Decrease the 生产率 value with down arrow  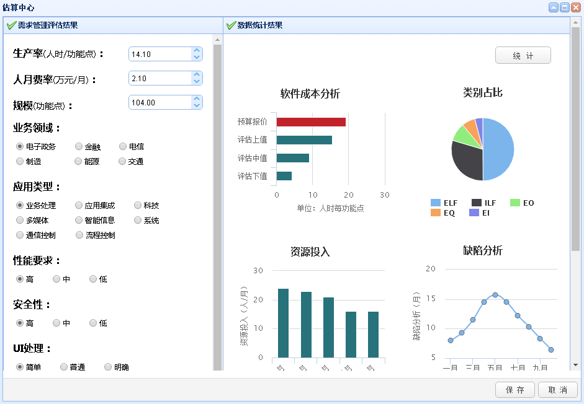coord(197,57)
